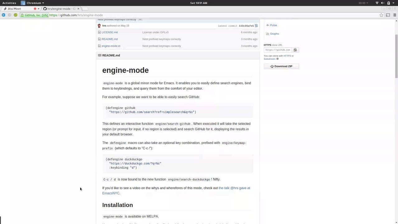Click the Wi-Fi status icon
Image resolution: width=398 pixels, height=224 pixels.
pos(377,3)
